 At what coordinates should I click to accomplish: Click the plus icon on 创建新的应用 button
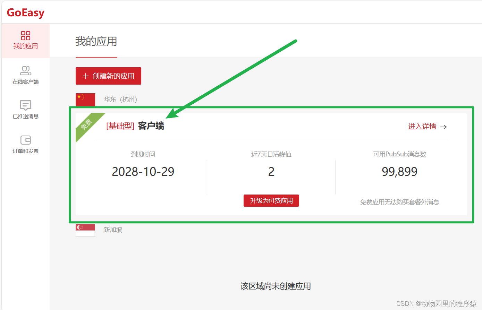click(x=86, y=76)
